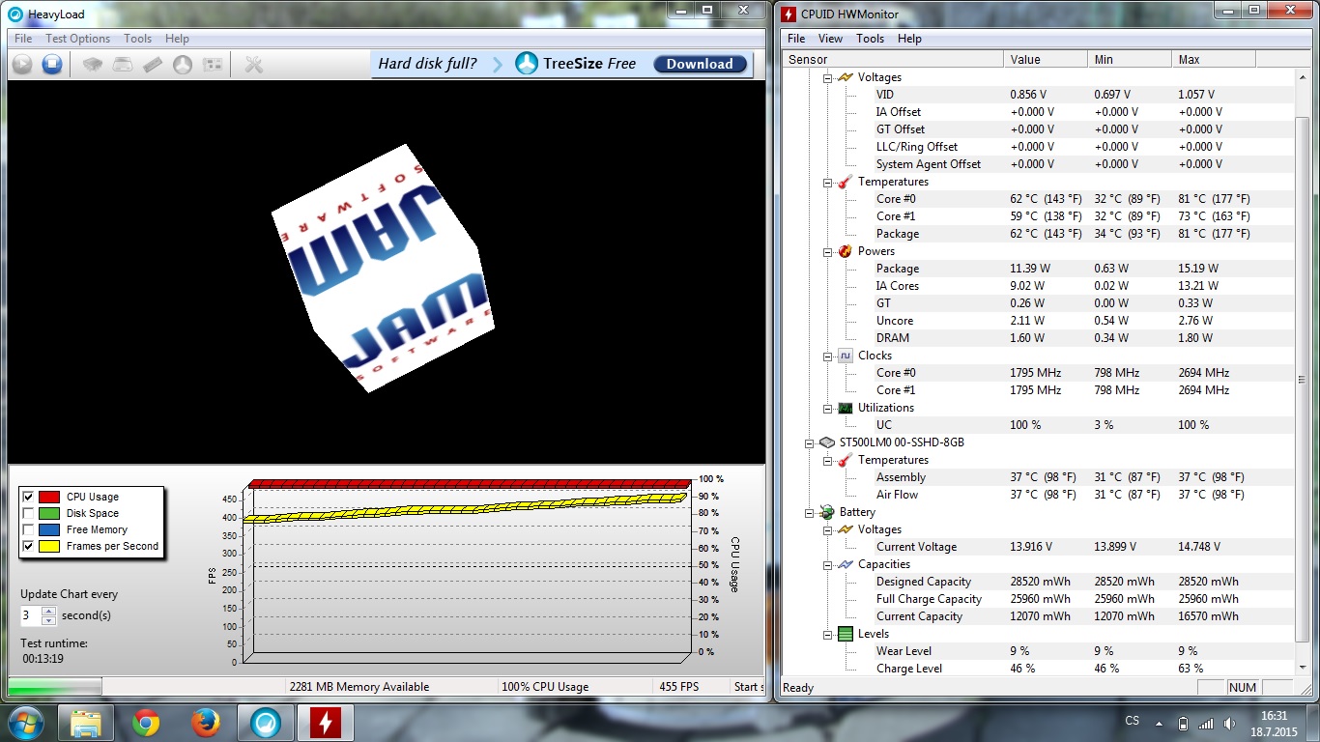Collapse the Battery tree node
This screenshot has height=742, width=1320.
point(810,512)
